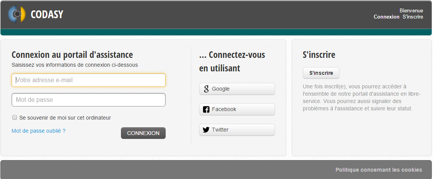Focus the 'Votre adresse e-mail' field
The width and height of the screenshot is (433, 179).
click(89, 80)
